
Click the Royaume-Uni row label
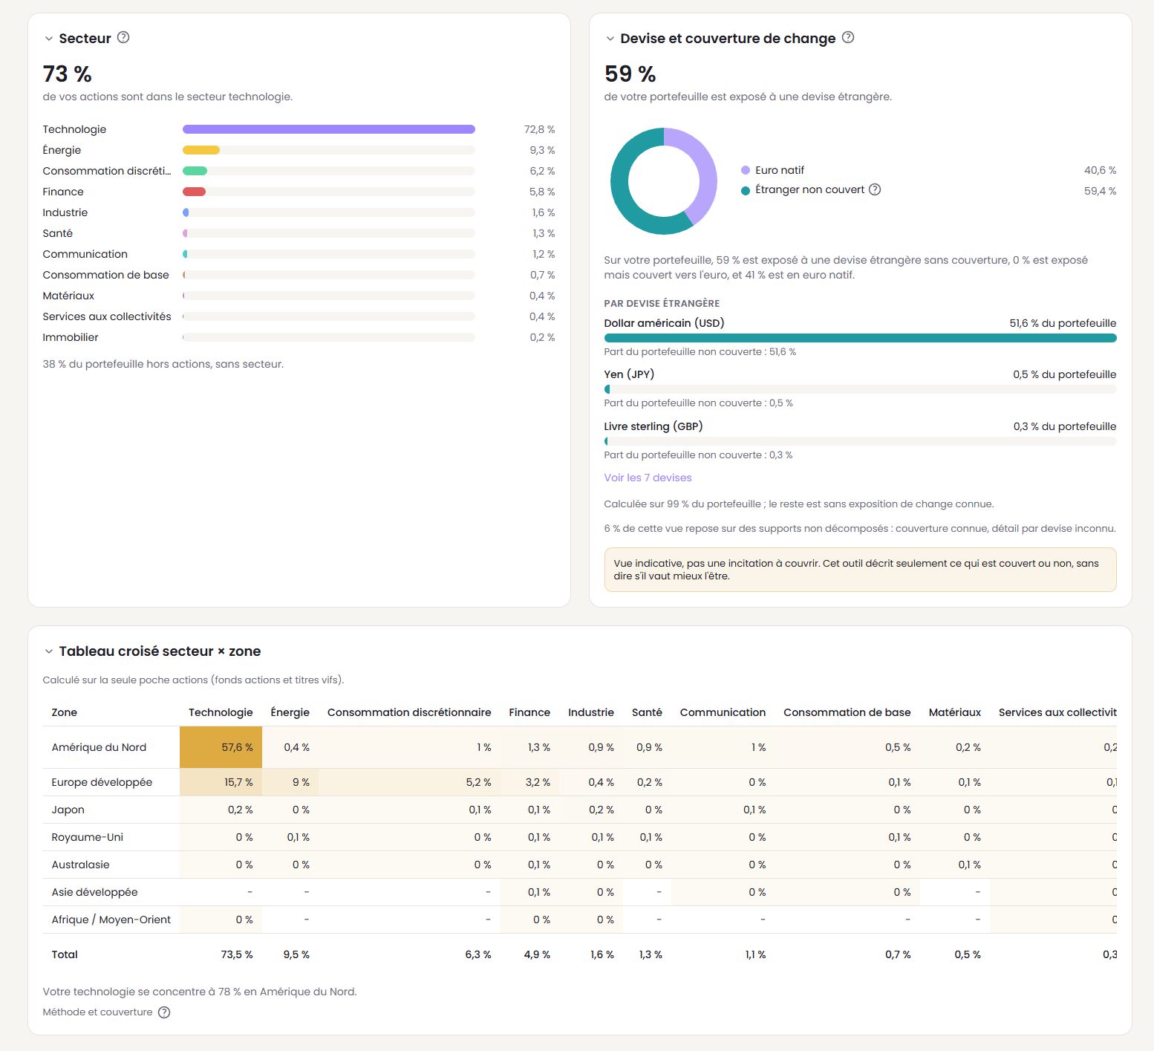(x=87, y=837)
